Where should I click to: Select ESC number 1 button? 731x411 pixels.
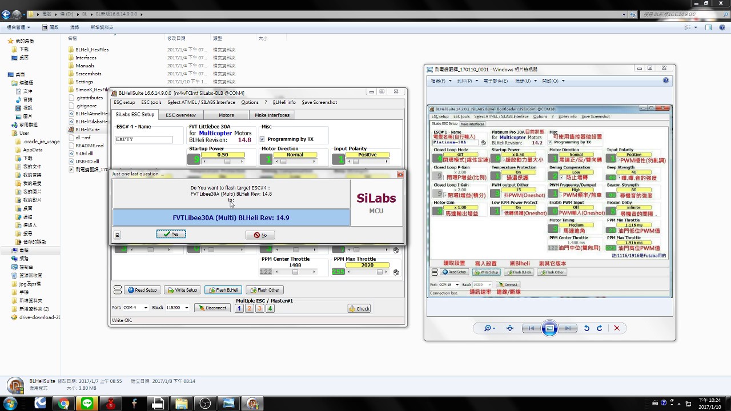(239, 309)
